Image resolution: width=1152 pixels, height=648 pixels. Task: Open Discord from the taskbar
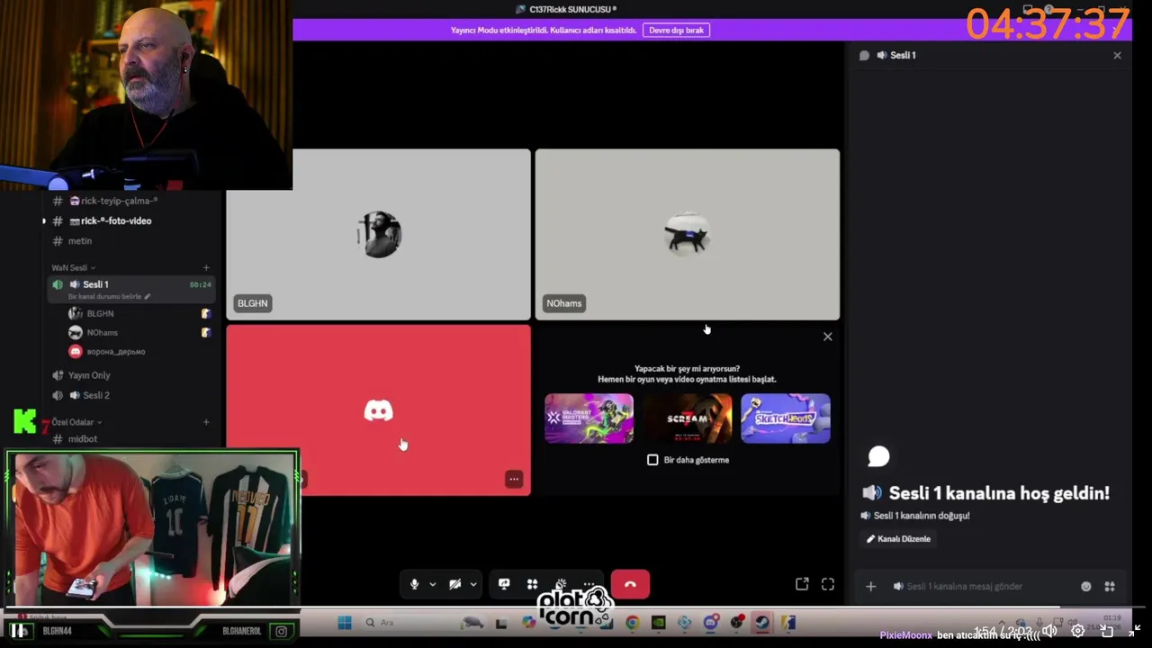click(x=711, y=622)
